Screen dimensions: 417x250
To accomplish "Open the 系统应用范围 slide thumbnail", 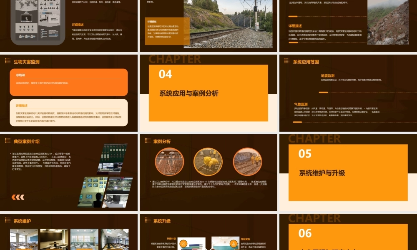I will [x=348, y=93].
